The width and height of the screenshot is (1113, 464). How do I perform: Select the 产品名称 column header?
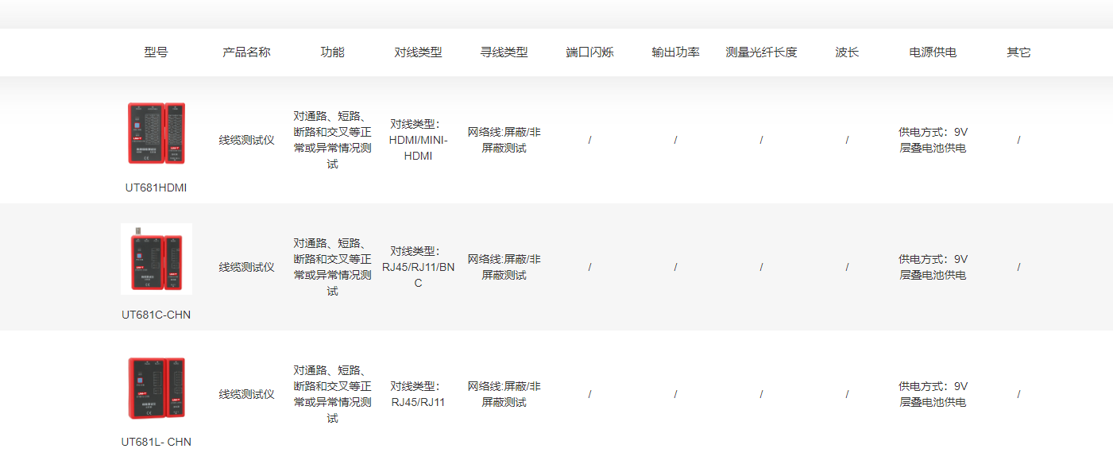click(246, 52)
